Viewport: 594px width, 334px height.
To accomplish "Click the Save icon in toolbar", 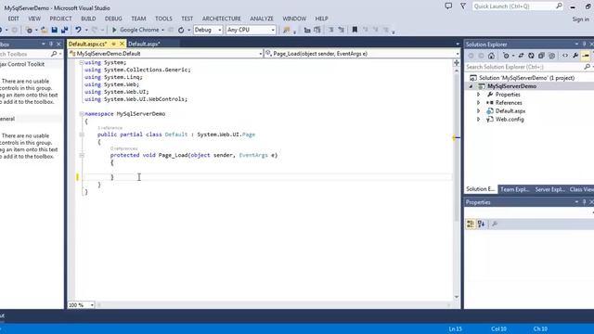I will coord(54,30).
